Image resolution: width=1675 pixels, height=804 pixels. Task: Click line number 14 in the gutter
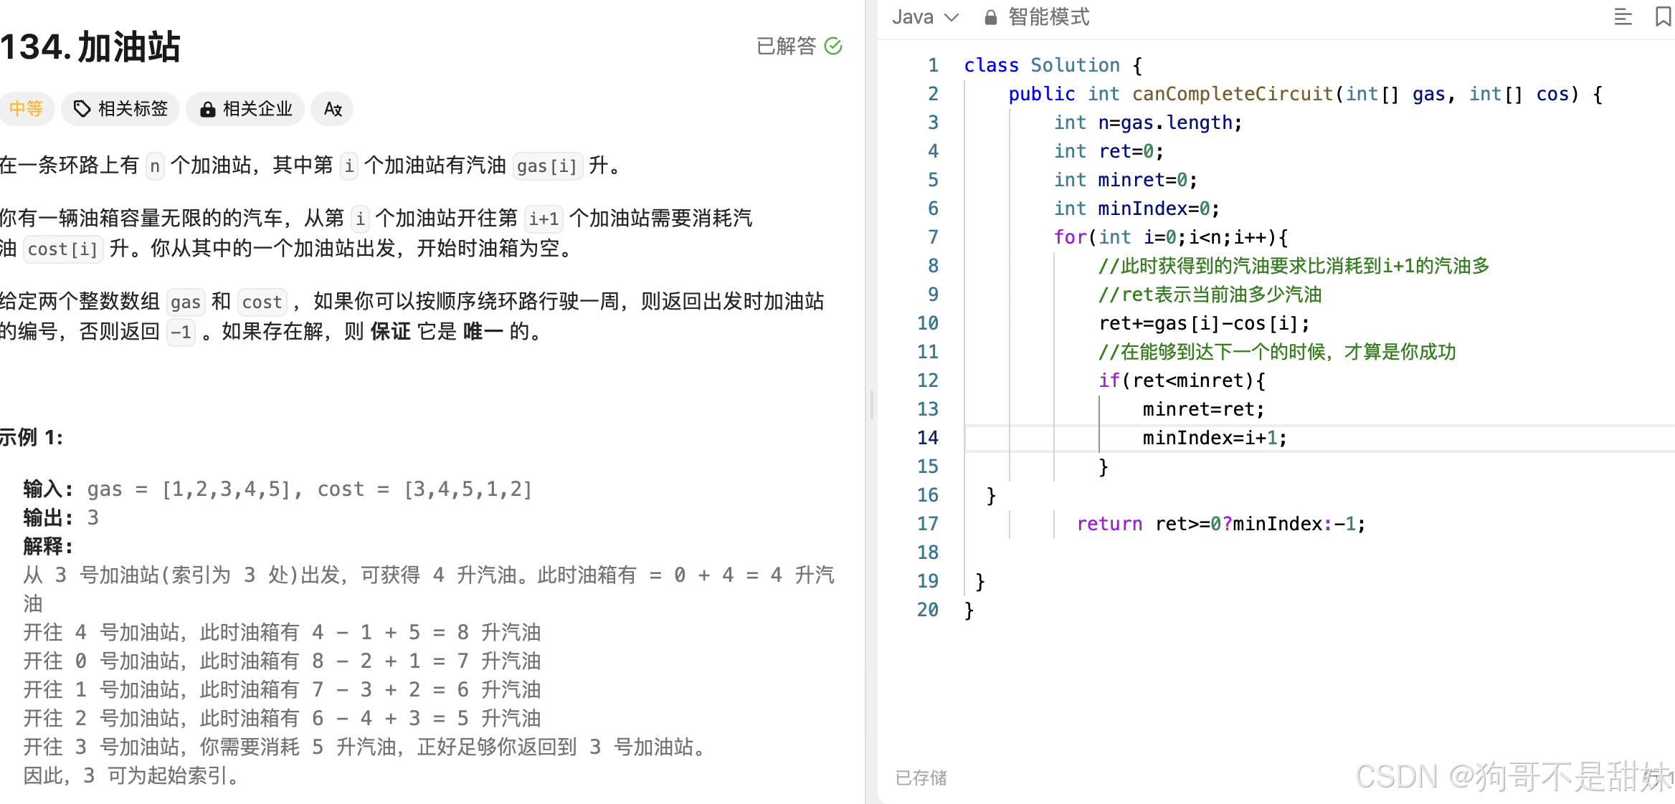coord(927,438)
